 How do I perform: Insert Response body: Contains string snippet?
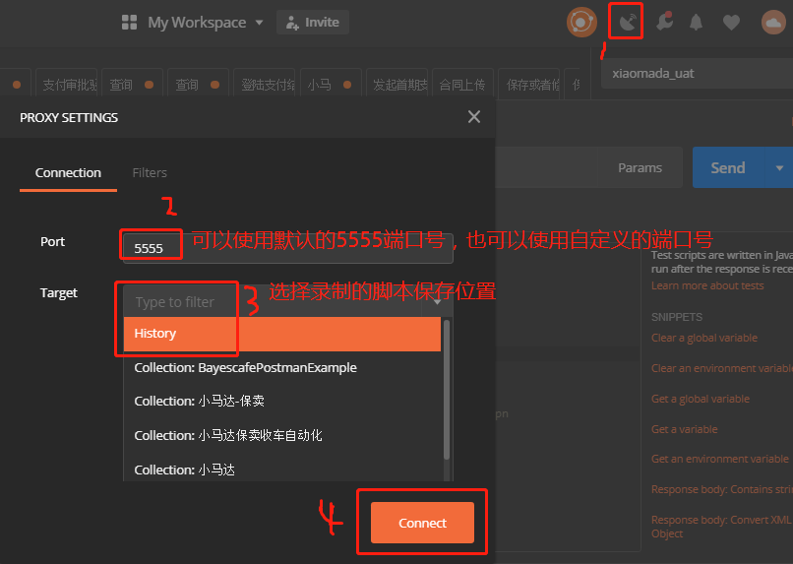(x=722, y=489)
